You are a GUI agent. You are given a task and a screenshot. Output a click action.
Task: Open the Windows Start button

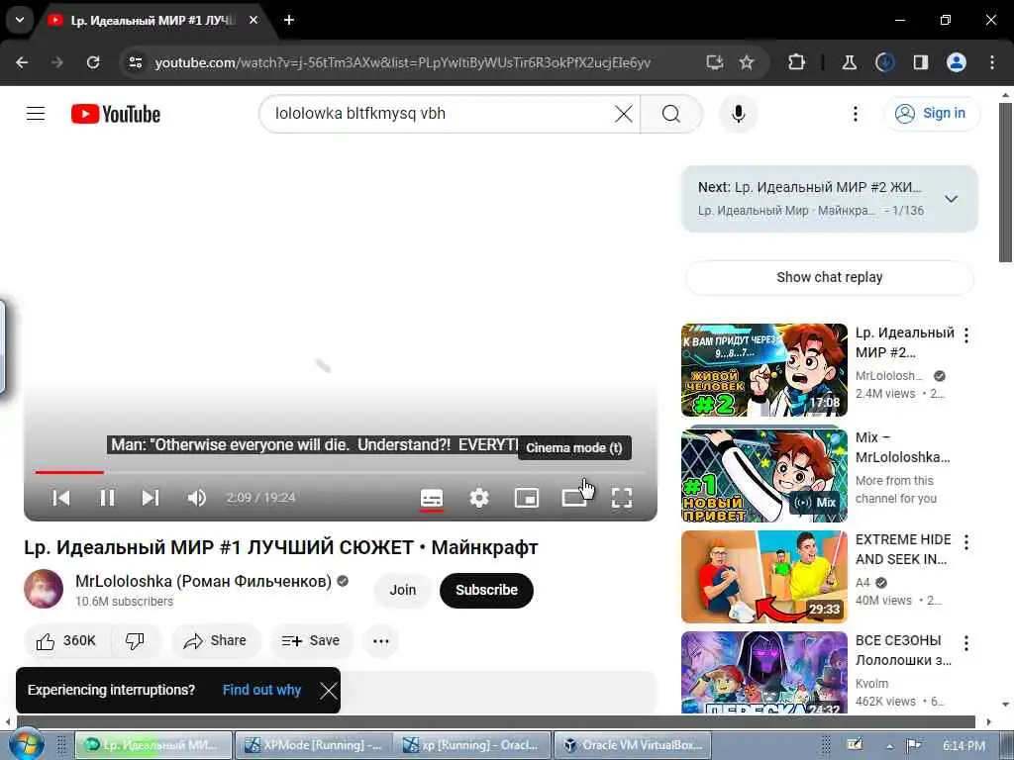pos(26,744)
